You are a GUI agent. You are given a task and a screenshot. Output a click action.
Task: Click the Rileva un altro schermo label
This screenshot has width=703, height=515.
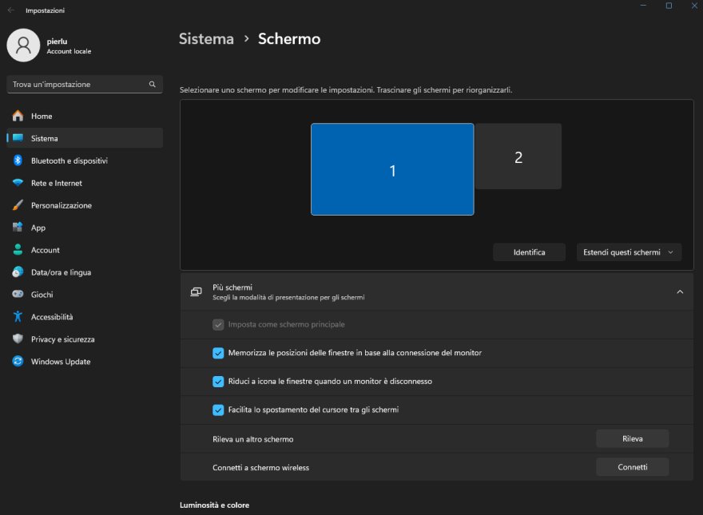coord(253,439)
